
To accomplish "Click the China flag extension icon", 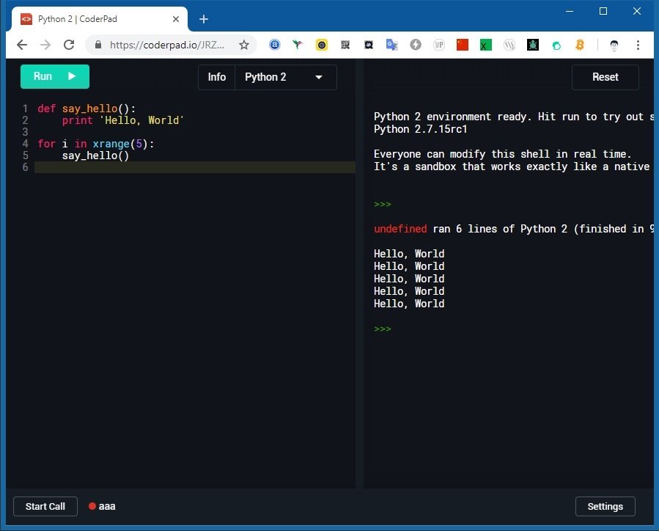I will (x=463, y=45).
